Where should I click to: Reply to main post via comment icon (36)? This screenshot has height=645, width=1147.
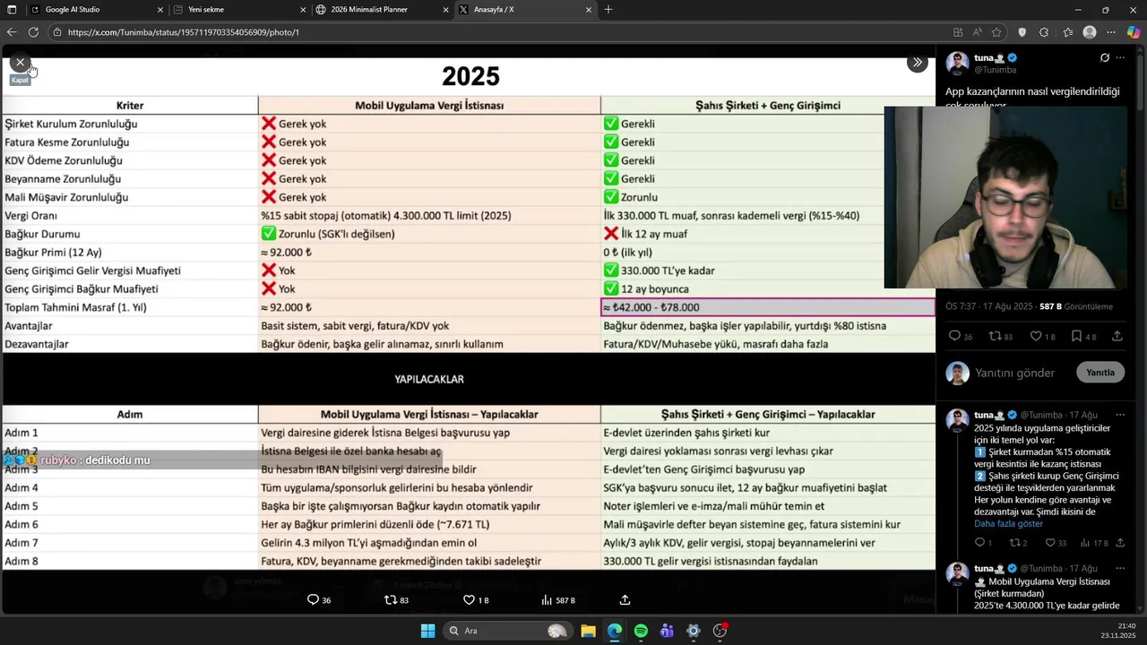pyautogui.click(x=961, y=336)
